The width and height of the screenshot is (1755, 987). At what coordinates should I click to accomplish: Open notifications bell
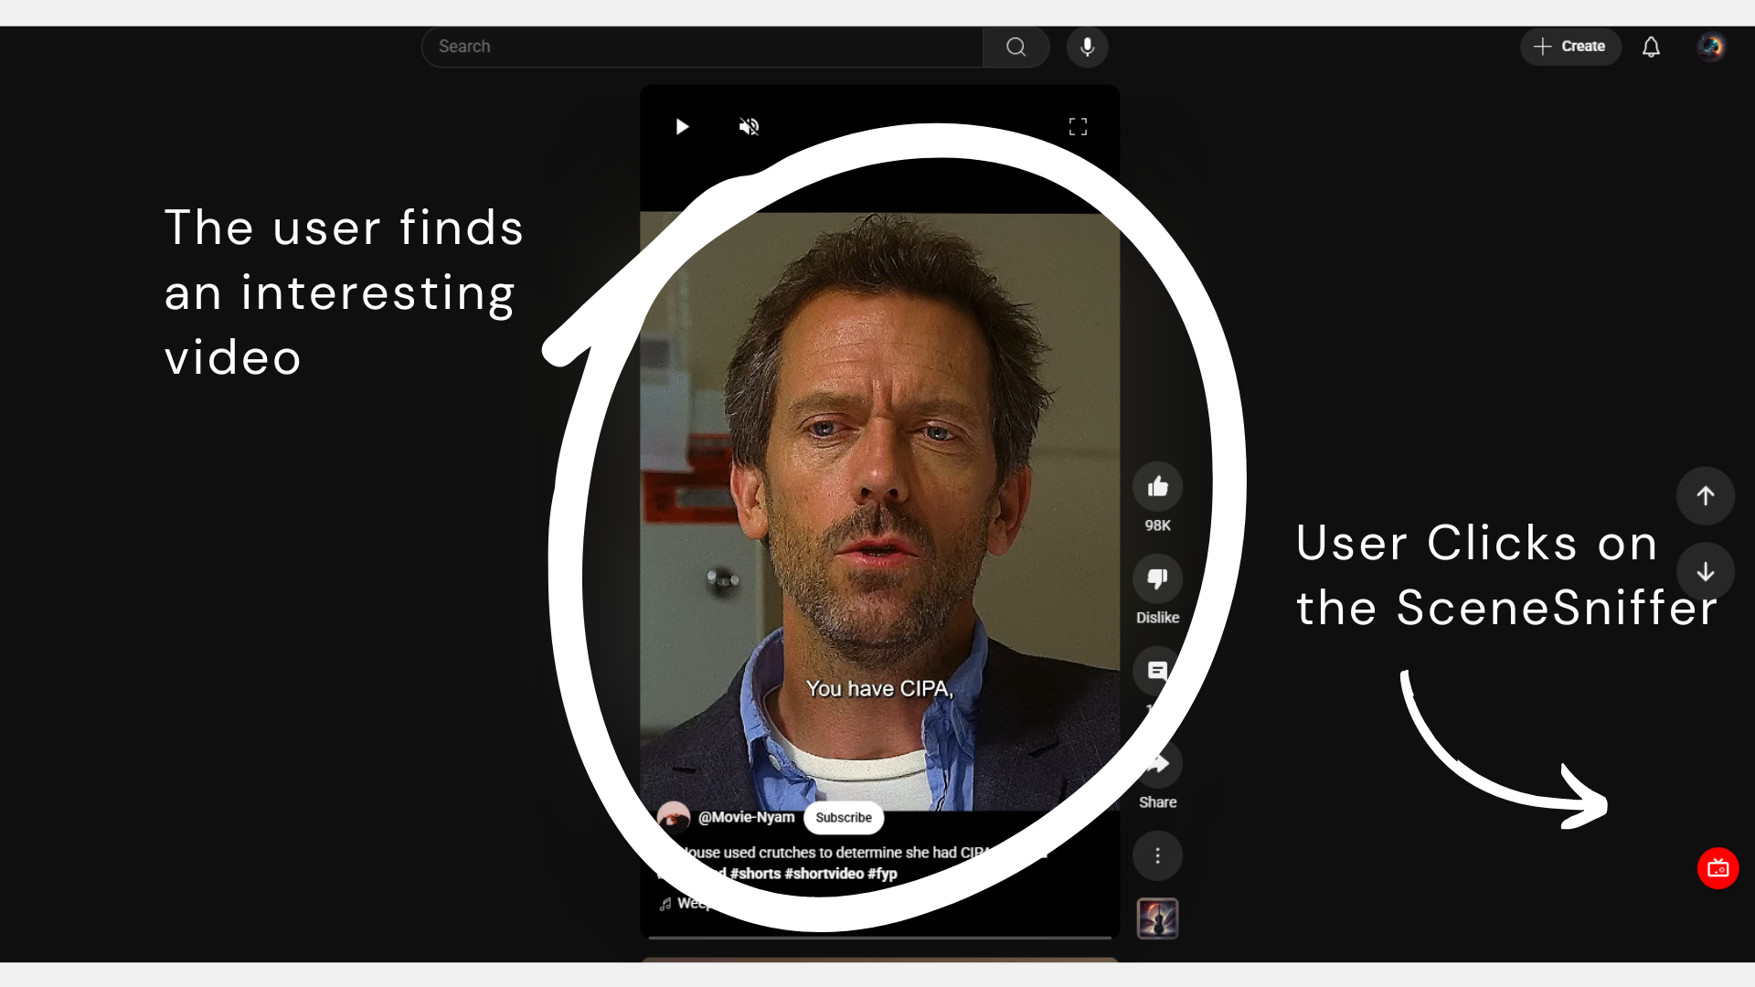tap(1651, 47)
